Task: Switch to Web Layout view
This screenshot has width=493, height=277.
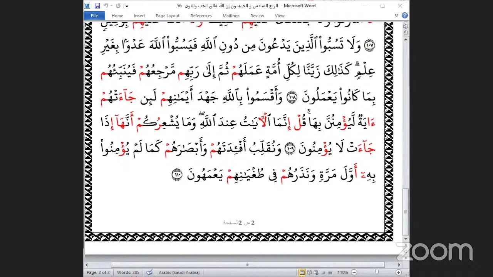Action: 317,272
